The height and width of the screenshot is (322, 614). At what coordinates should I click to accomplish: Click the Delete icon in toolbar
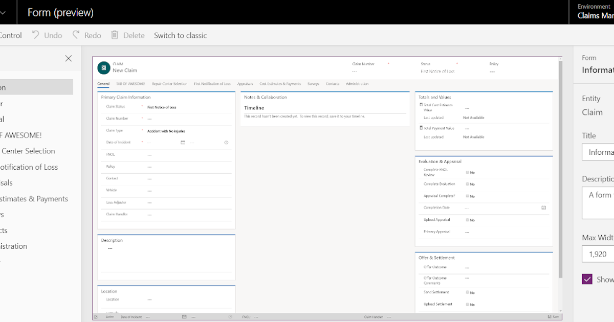click(113, 35)
